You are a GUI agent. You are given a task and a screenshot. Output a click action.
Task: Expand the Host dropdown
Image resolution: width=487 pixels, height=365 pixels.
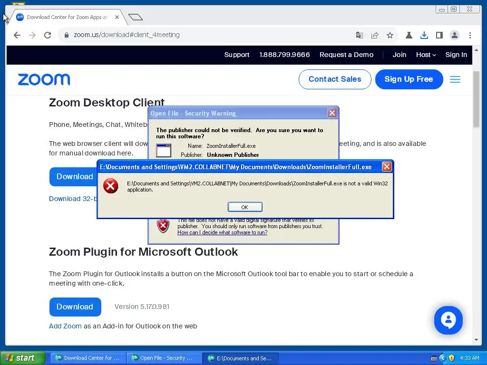(426, 55)
